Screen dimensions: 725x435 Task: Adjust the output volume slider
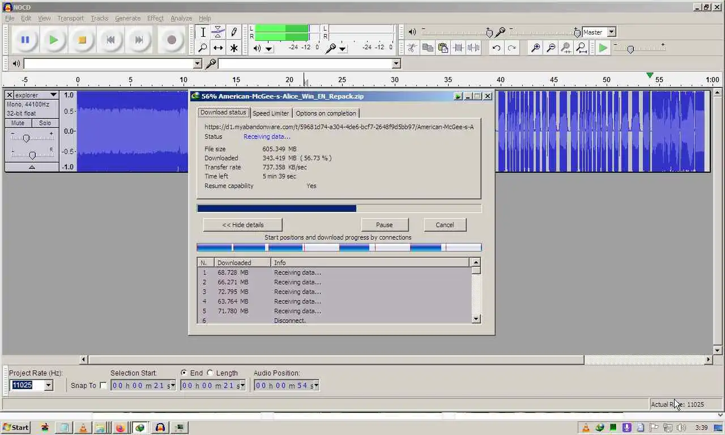(489, 32)
